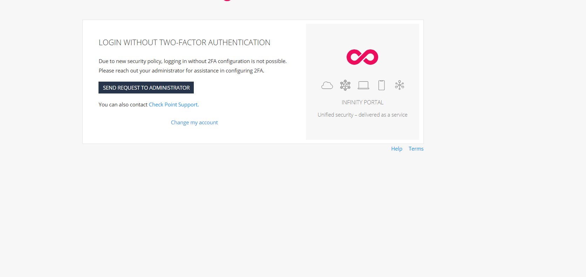Click the Login Without Two-Factor Authentication heading

coord(184,43)
